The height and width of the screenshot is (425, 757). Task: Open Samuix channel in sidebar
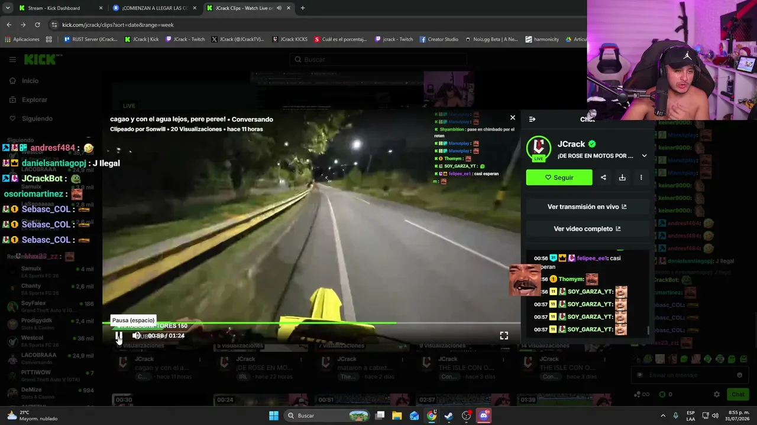pos(50,272)
